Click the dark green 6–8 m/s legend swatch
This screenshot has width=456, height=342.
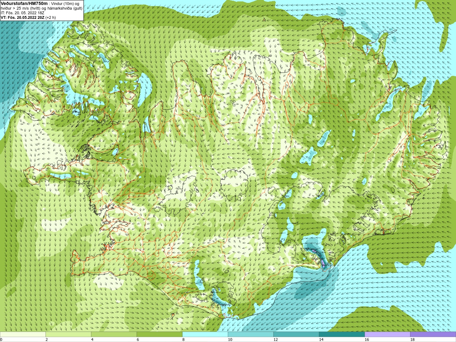point(160,335)
